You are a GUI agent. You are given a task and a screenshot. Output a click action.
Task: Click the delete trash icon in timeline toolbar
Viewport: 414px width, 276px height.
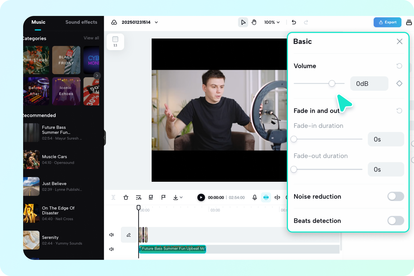point(126,197)
